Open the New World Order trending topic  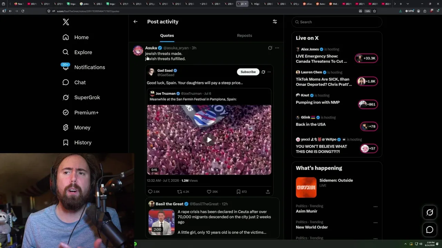coord(312,227)
